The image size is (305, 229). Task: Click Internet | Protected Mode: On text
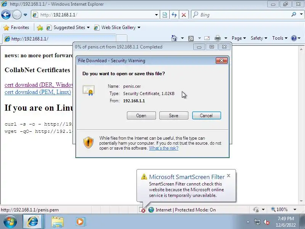tap(186, 210)
